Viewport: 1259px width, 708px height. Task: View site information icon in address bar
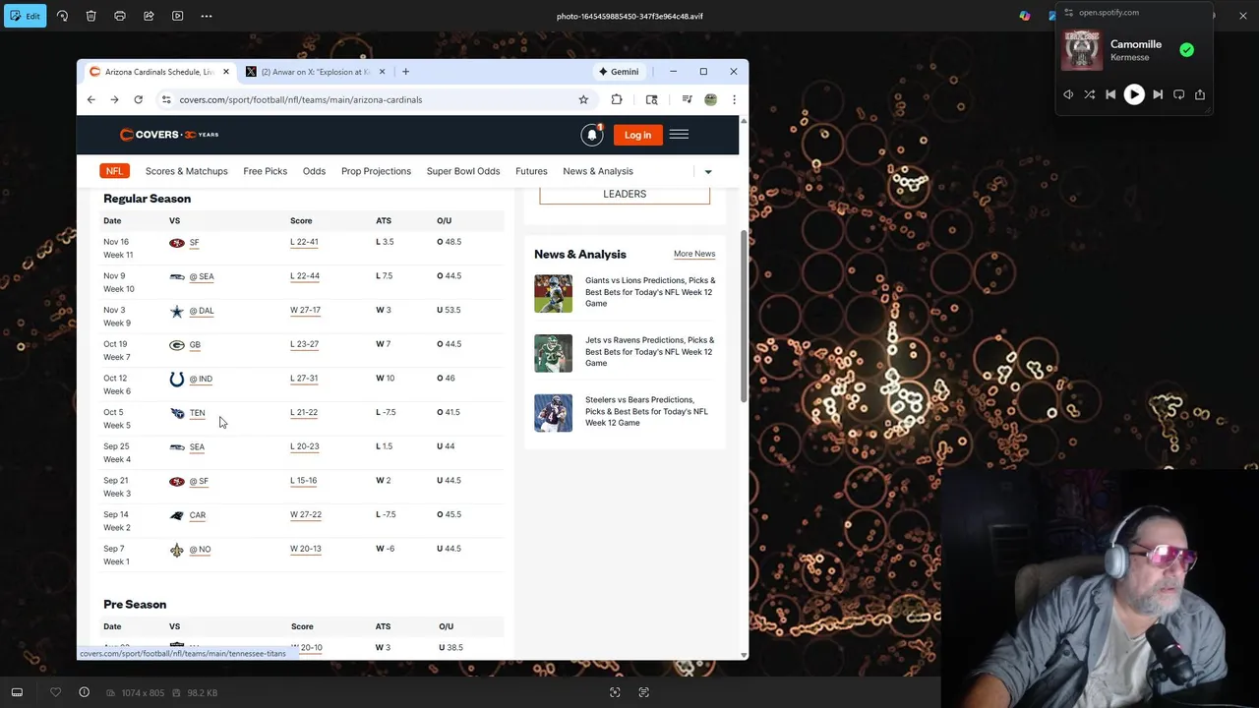click(166, 99)
